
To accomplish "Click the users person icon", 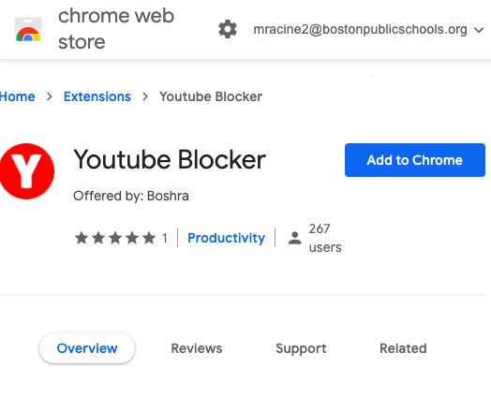I will [x=294, y=238].
